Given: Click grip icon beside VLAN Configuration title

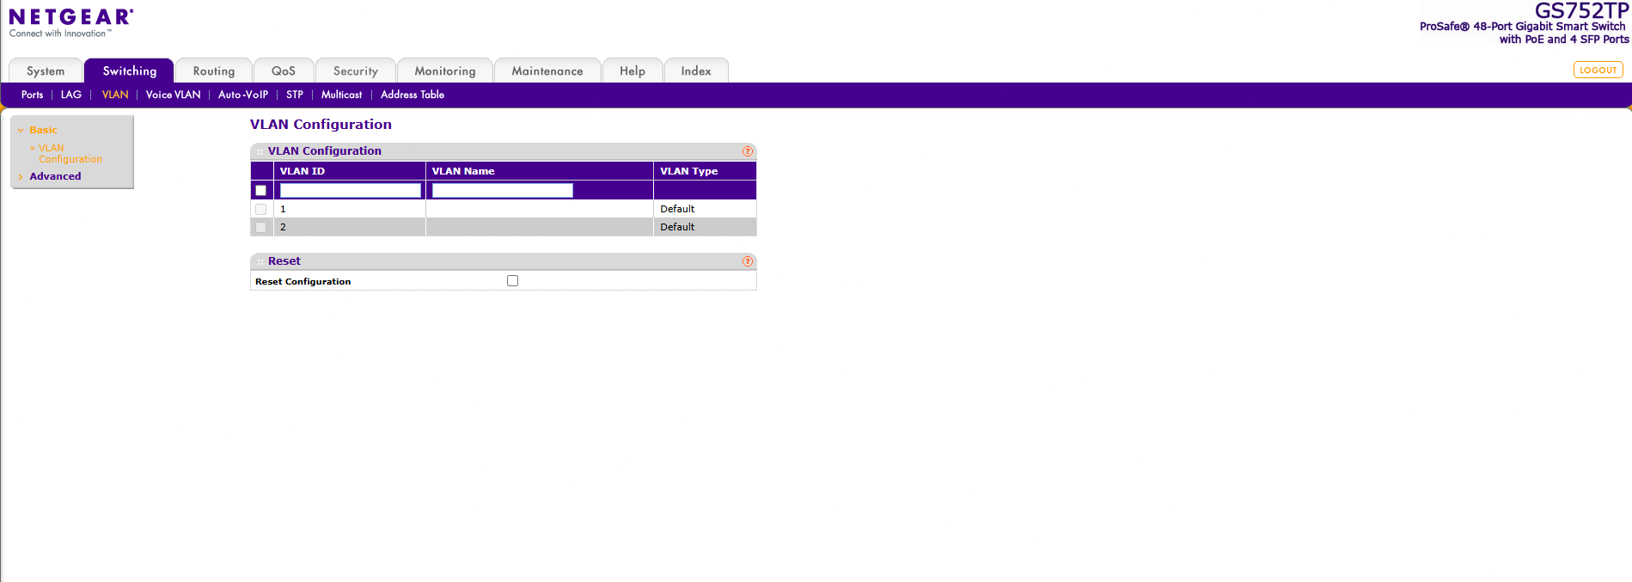Looking at the screenshot, I should pyautogui.click(x=260, y=151).
